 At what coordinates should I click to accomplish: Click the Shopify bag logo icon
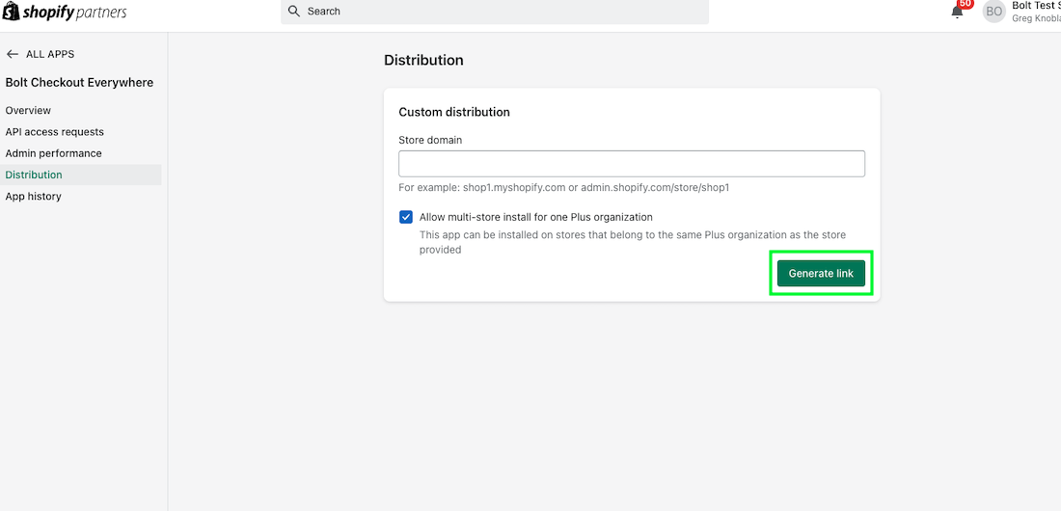[x=11, y=12]
